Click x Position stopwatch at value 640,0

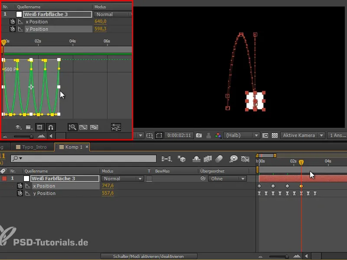pos(13,22)
